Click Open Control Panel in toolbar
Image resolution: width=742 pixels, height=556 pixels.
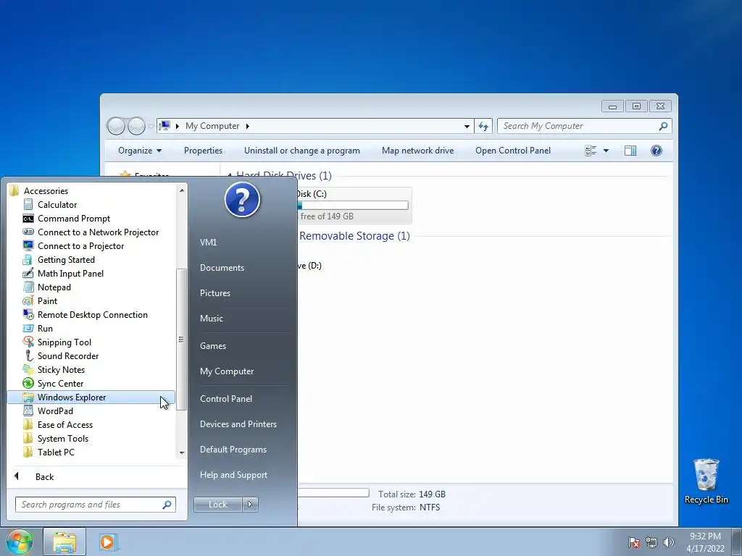513,151
